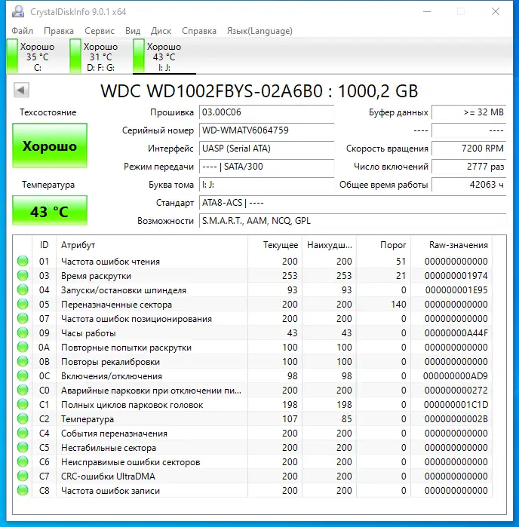Click the 43 °C temperature button
519x527 pixels.
pyautogui.click(x=50, y=210)
